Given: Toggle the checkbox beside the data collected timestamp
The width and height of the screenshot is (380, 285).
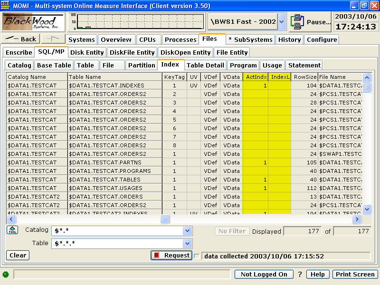Looking at the screenshot, I should [x=197, y=255].
